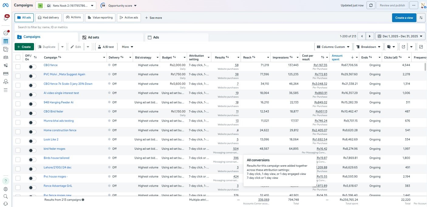427x207 pixels.
Task: Check the select-all campaigns checkbox
Action: click(x=18, y=57)
